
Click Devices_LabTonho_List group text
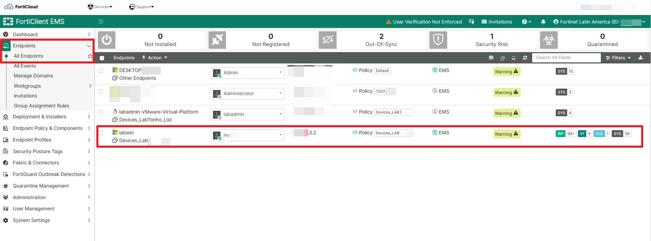tap(145, 120)
